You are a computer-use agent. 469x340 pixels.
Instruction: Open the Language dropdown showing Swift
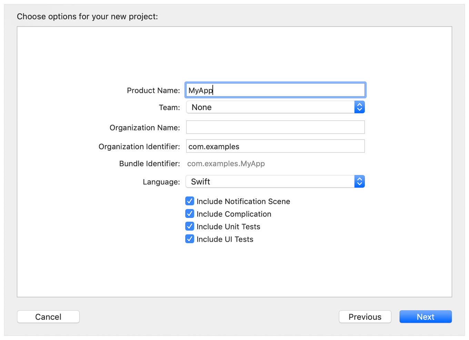(x=270, y=182)
